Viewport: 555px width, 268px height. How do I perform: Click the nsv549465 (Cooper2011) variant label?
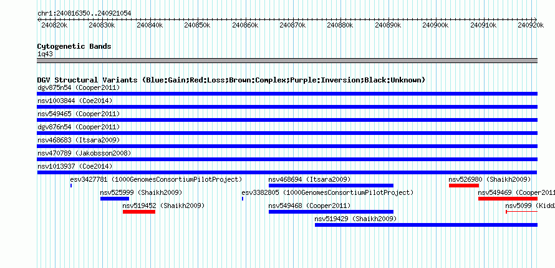point(79,114)
